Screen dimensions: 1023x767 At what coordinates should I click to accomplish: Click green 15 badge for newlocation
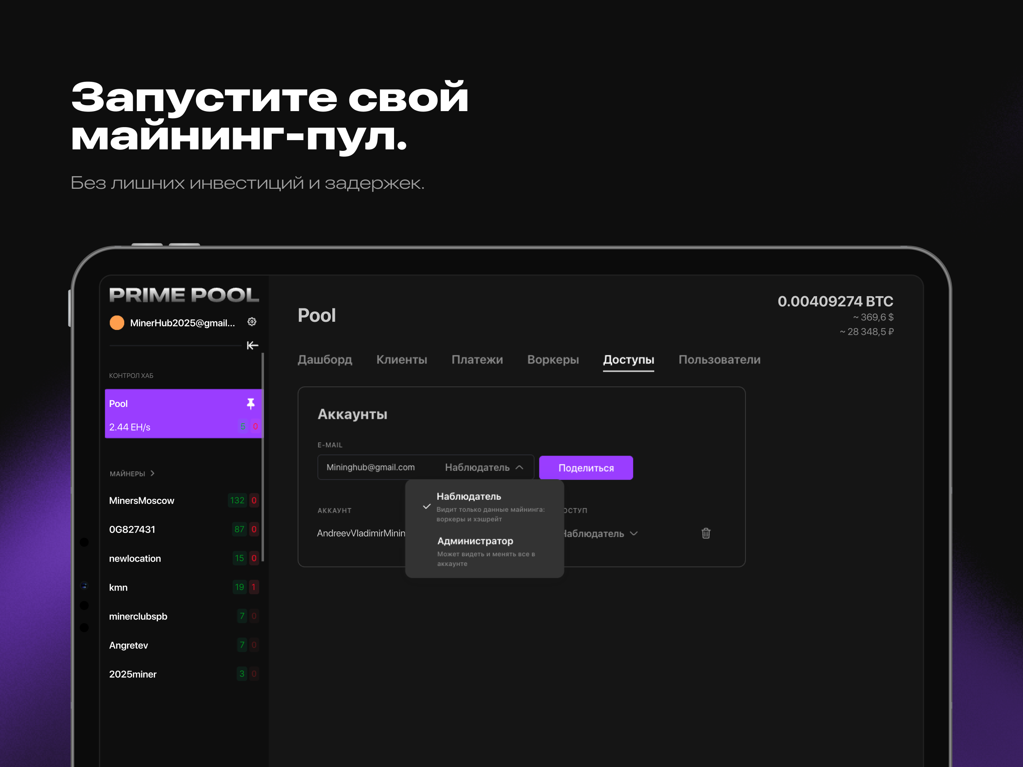[239, 558]
